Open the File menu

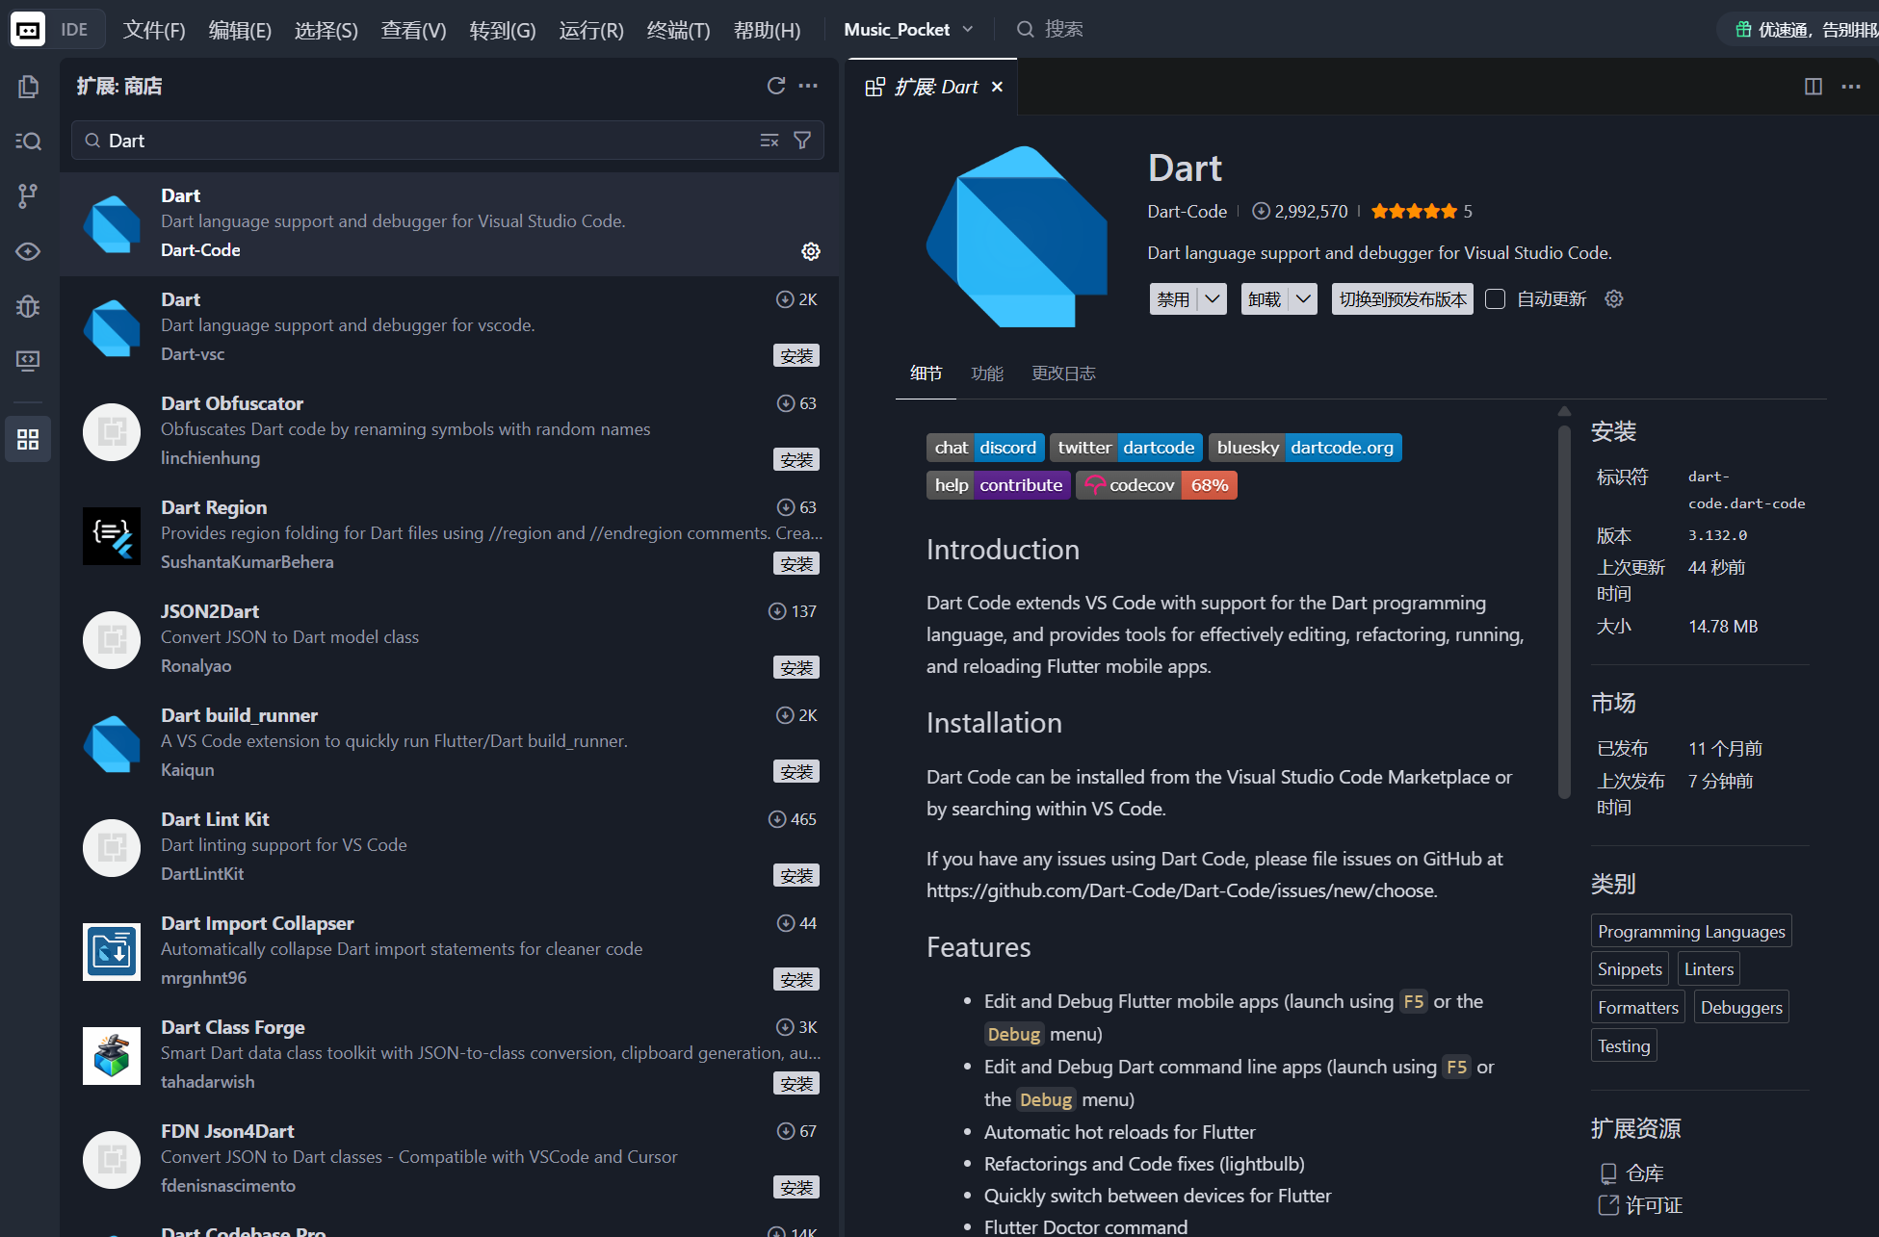[x=154, y=30]
